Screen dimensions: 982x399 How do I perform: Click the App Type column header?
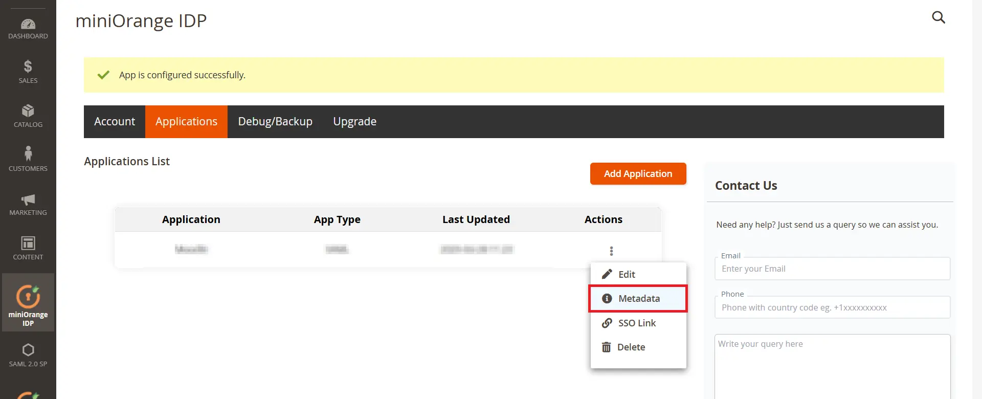click(337, 219)
